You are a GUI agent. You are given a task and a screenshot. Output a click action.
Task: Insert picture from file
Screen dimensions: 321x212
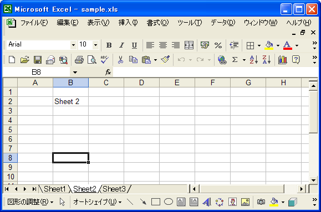(x=245, y=202)
